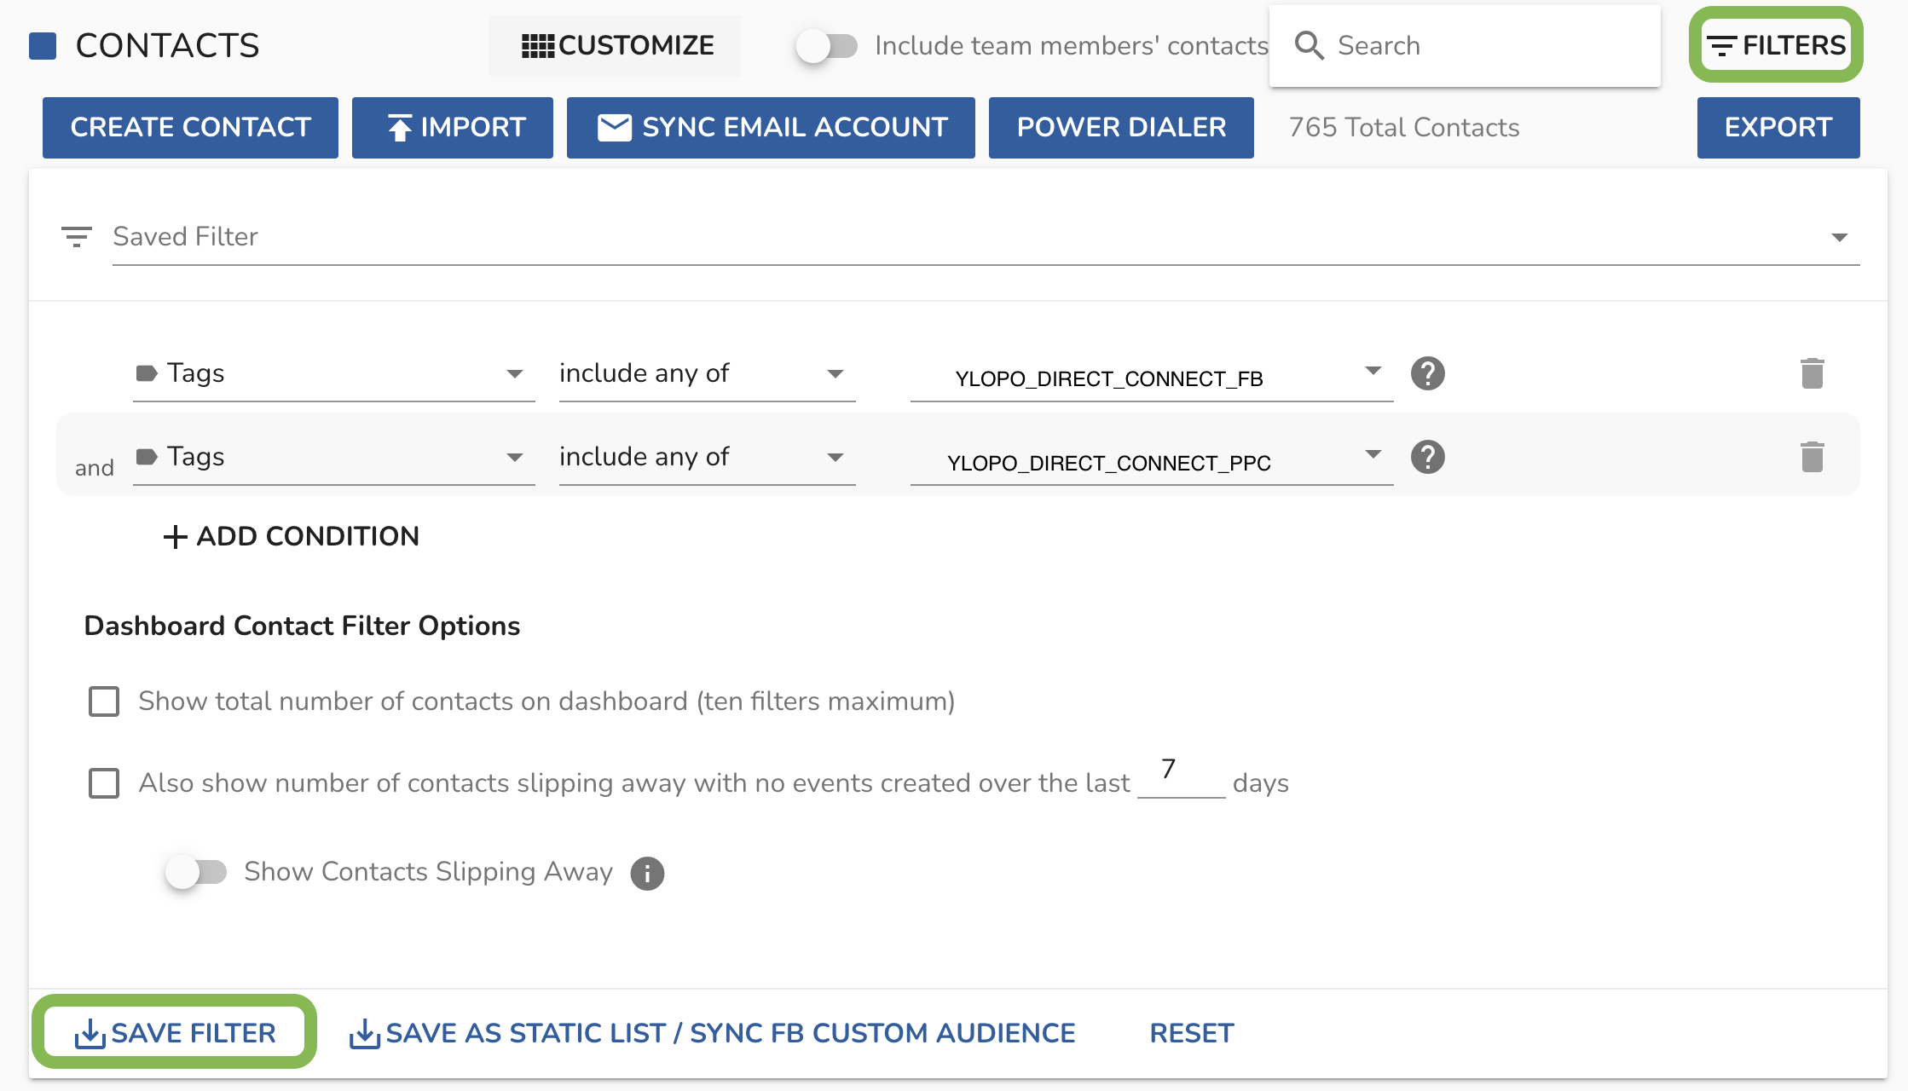
Task: Turn on Show Contacts Slipping Away
Action: pos(197,872)
